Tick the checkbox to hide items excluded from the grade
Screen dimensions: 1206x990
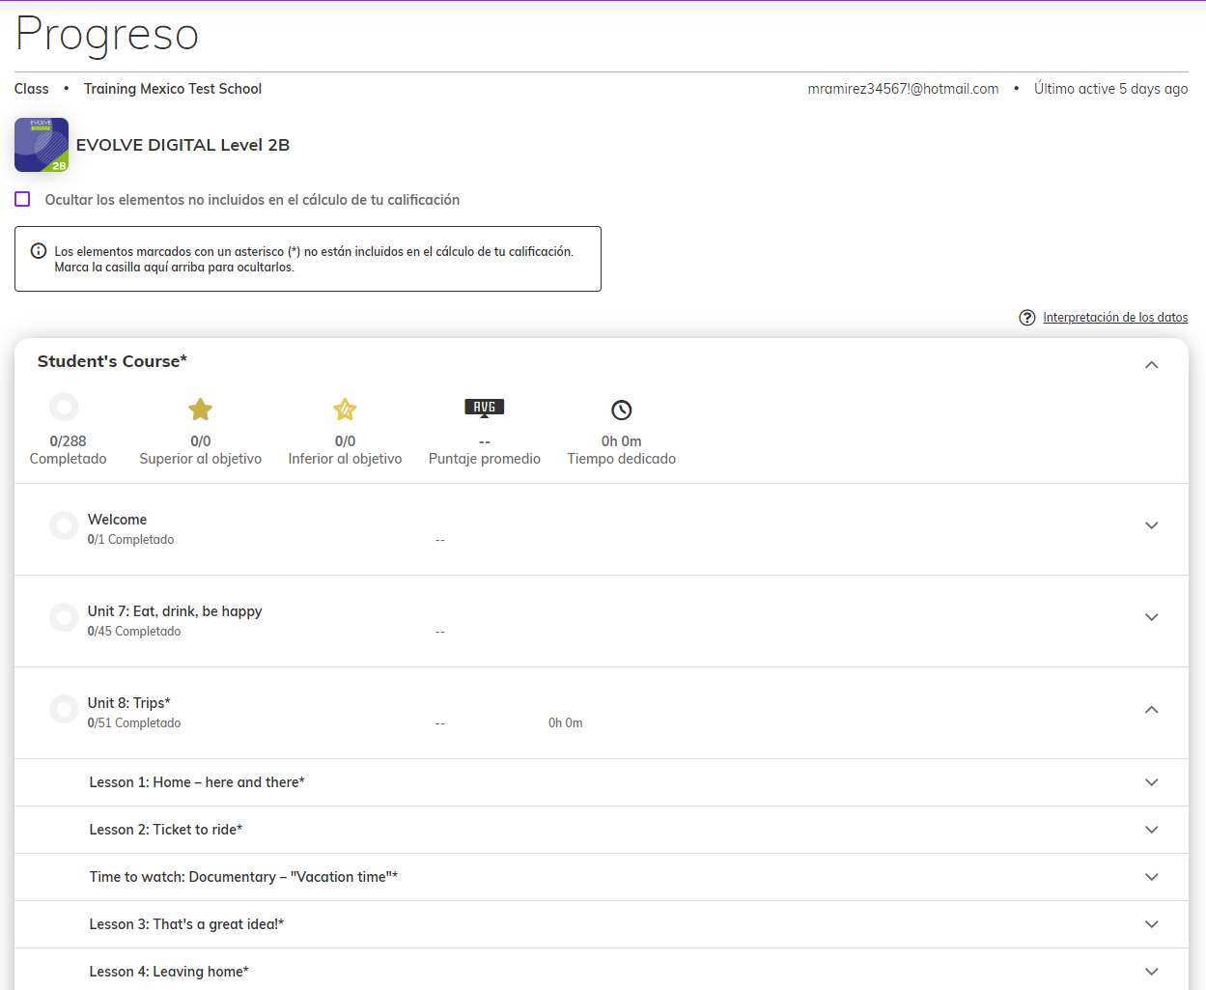point(22,199)
